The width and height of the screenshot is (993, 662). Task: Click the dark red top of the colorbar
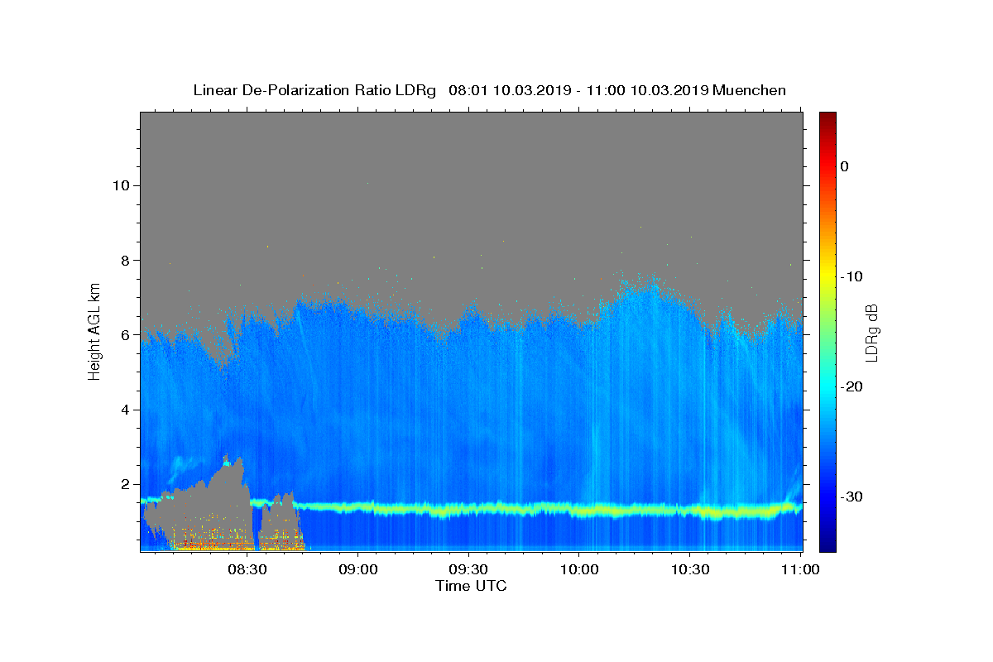tap(827, 118)
